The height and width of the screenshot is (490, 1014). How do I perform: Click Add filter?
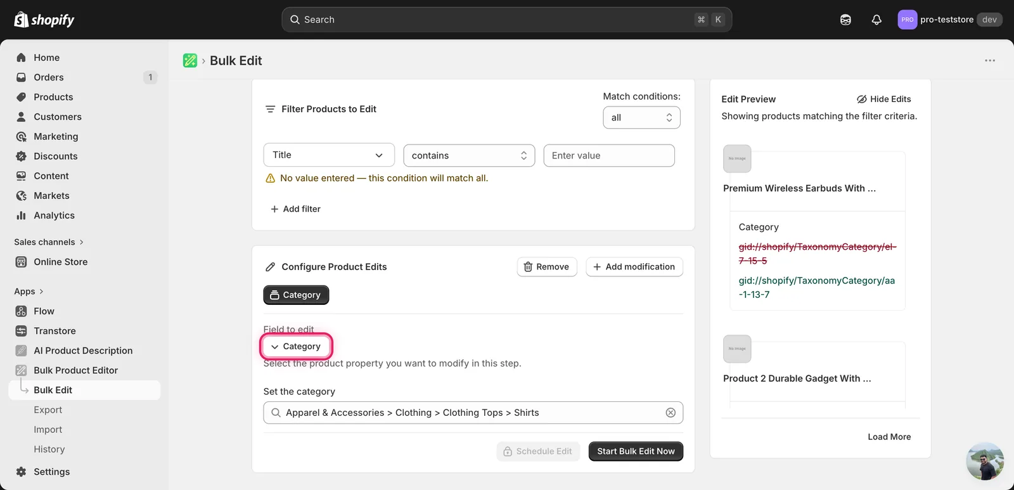click(x=295, y=209)
